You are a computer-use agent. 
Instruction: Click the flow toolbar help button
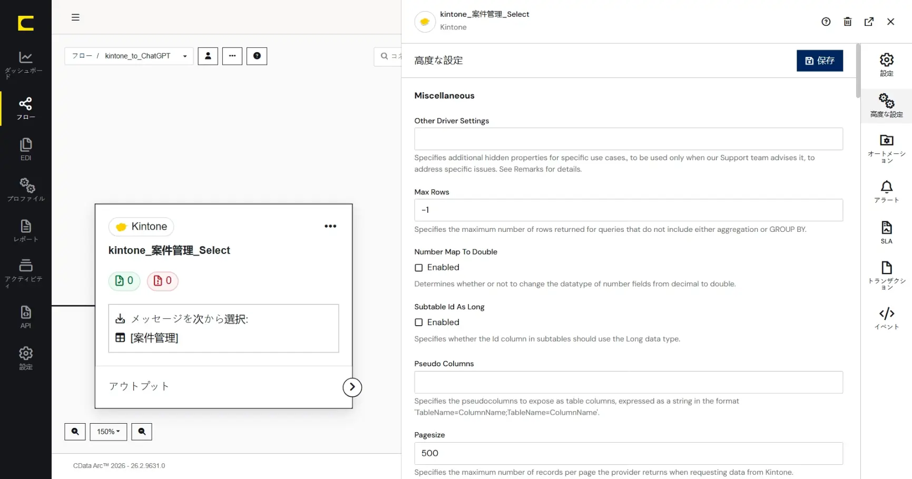point(257,56)
